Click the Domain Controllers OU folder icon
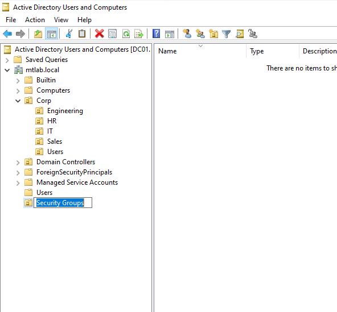The width and height of the screenshot is (337, 312). coord(28,162)
